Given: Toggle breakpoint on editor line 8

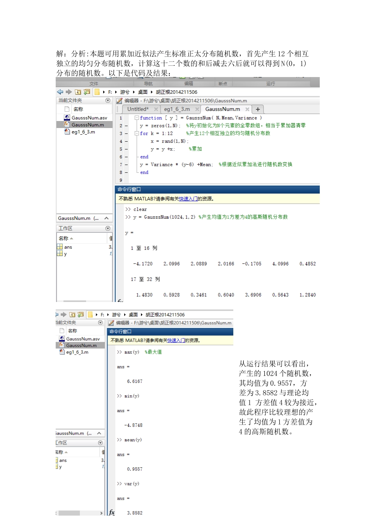Looking at the screenshot, I should pyautogui.click(x=126, y=172).
